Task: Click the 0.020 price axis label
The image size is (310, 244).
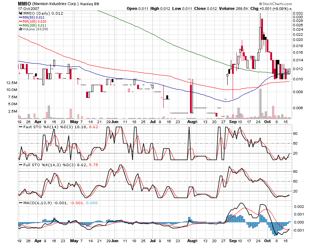Action: (298, 39)
